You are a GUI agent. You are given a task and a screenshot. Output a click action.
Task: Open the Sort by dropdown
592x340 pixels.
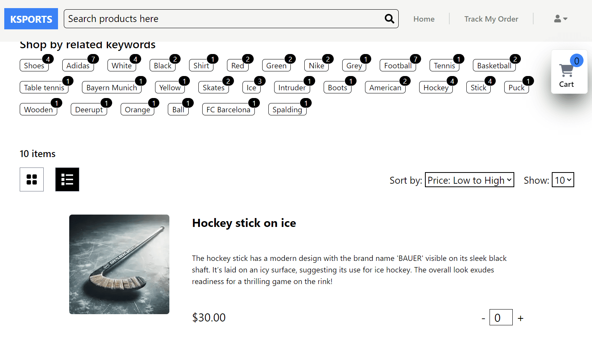tap(469, 180)
